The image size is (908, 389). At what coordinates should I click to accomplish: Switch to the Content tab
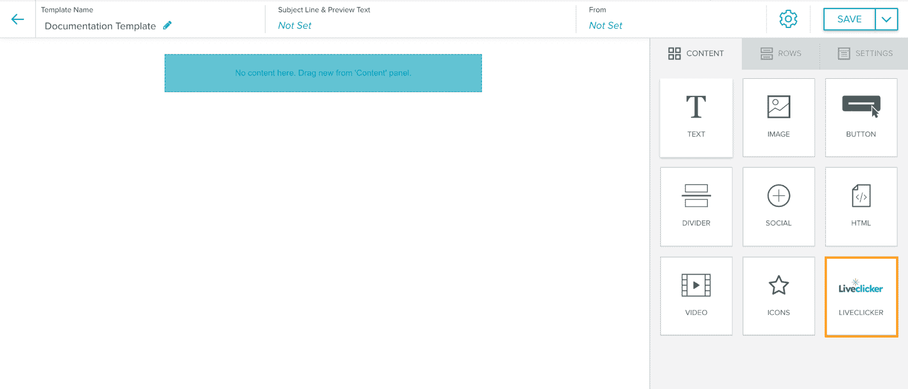[x=696, y=54]
